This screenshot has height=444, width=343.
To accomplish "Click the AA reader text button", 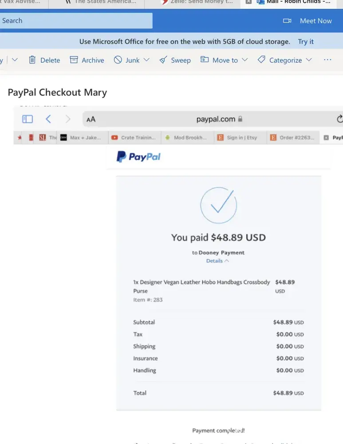I will tap(91, 119).
